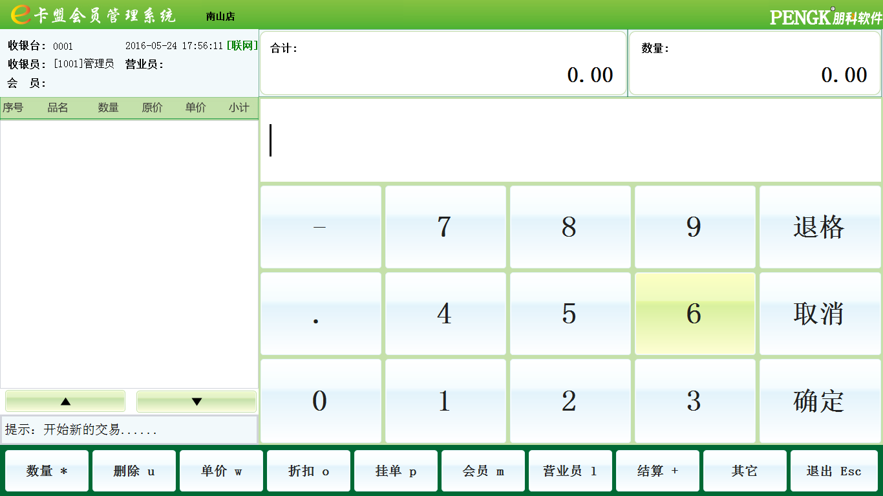Tap keypad digit 0
This screenshot has width=883, height=496.
tap(321, 401)
